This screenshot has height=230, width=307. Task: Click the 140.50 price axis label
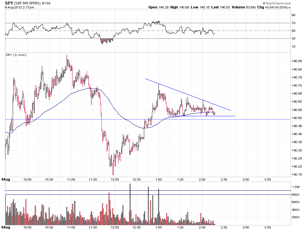(297, 118)
